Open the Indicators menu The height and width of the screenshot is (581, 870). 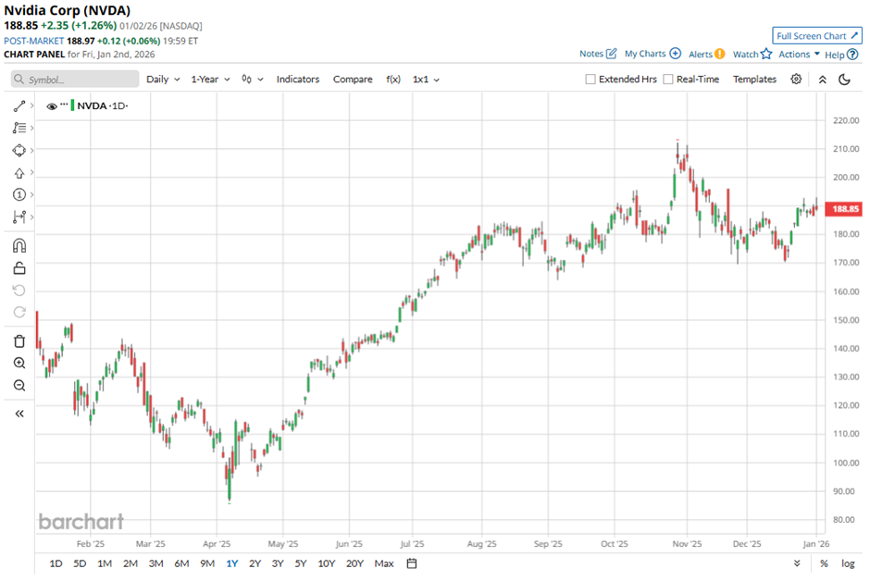pyautogui.click(x=298, y=80)
